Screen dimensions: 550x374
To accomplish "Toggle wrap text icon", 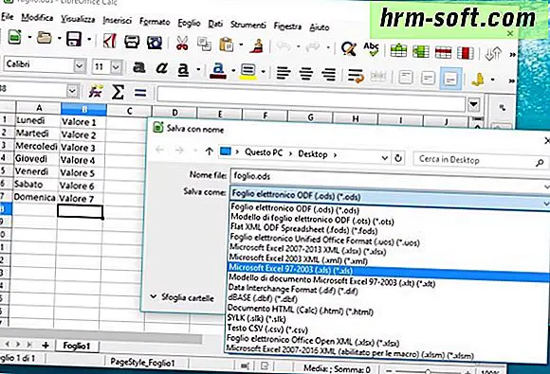I will [x=356, y=76].
